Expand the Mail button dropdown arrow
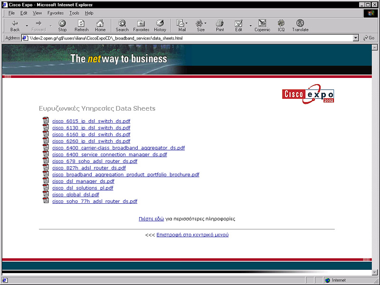Image resolution: width=380 pixels, height=285 pixels. pos(186,23)
